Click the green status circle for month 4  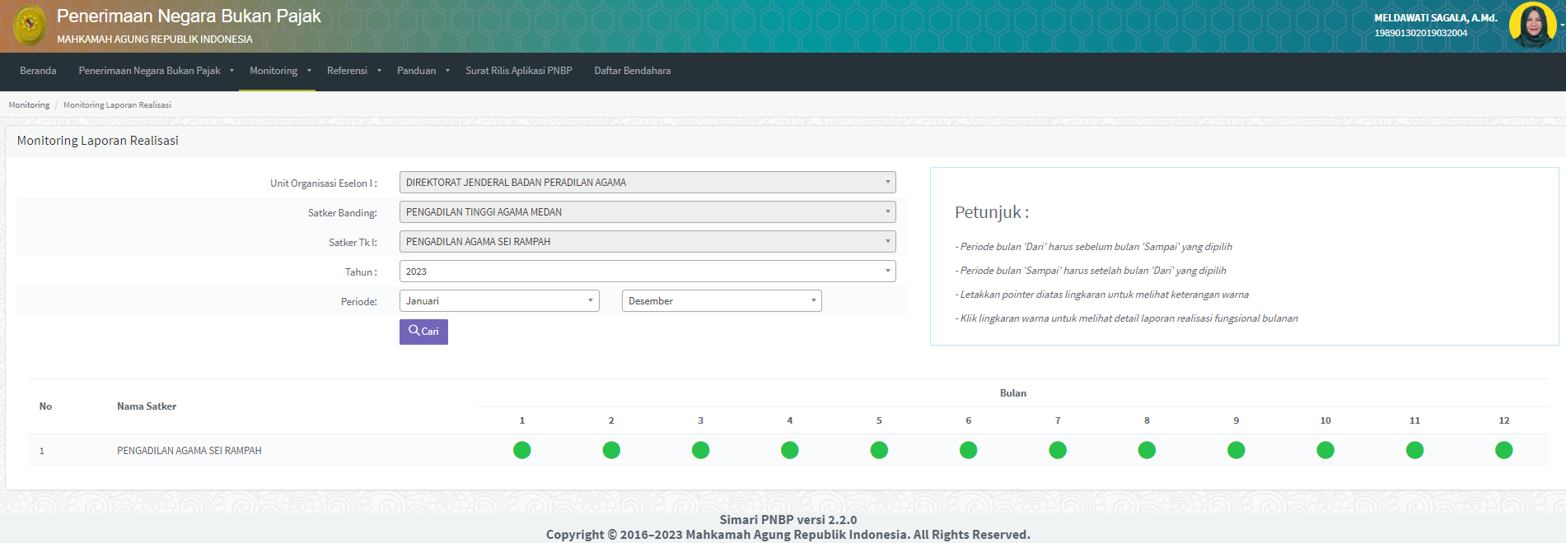pos(789,450)
